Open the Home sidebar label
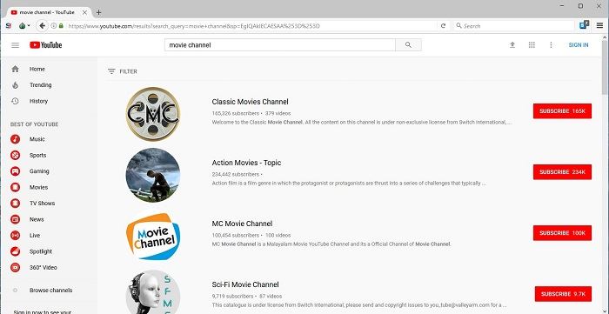 [x=37, y=69]
